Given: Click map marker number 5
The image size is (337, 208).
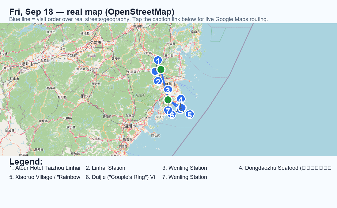Looking at the screenshot, I should click(x=190, y=114).
